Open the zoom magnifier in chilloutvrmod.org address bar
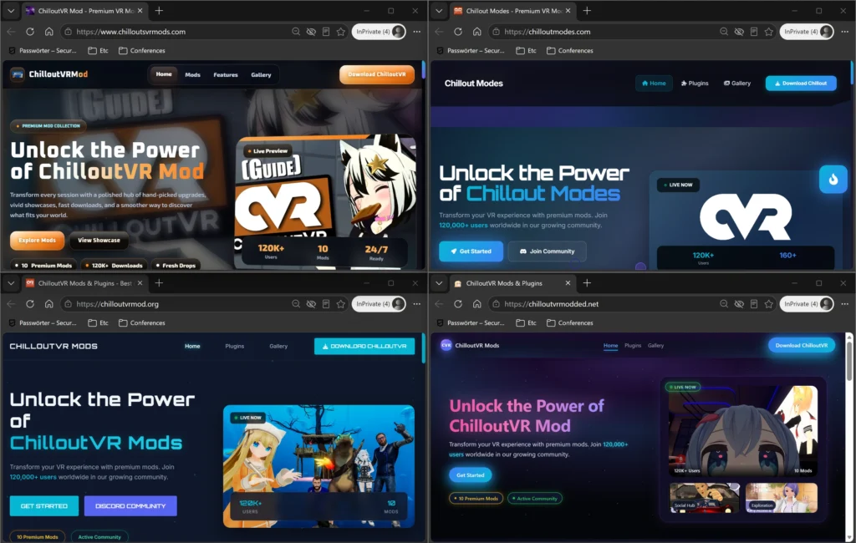 [296, 304]
